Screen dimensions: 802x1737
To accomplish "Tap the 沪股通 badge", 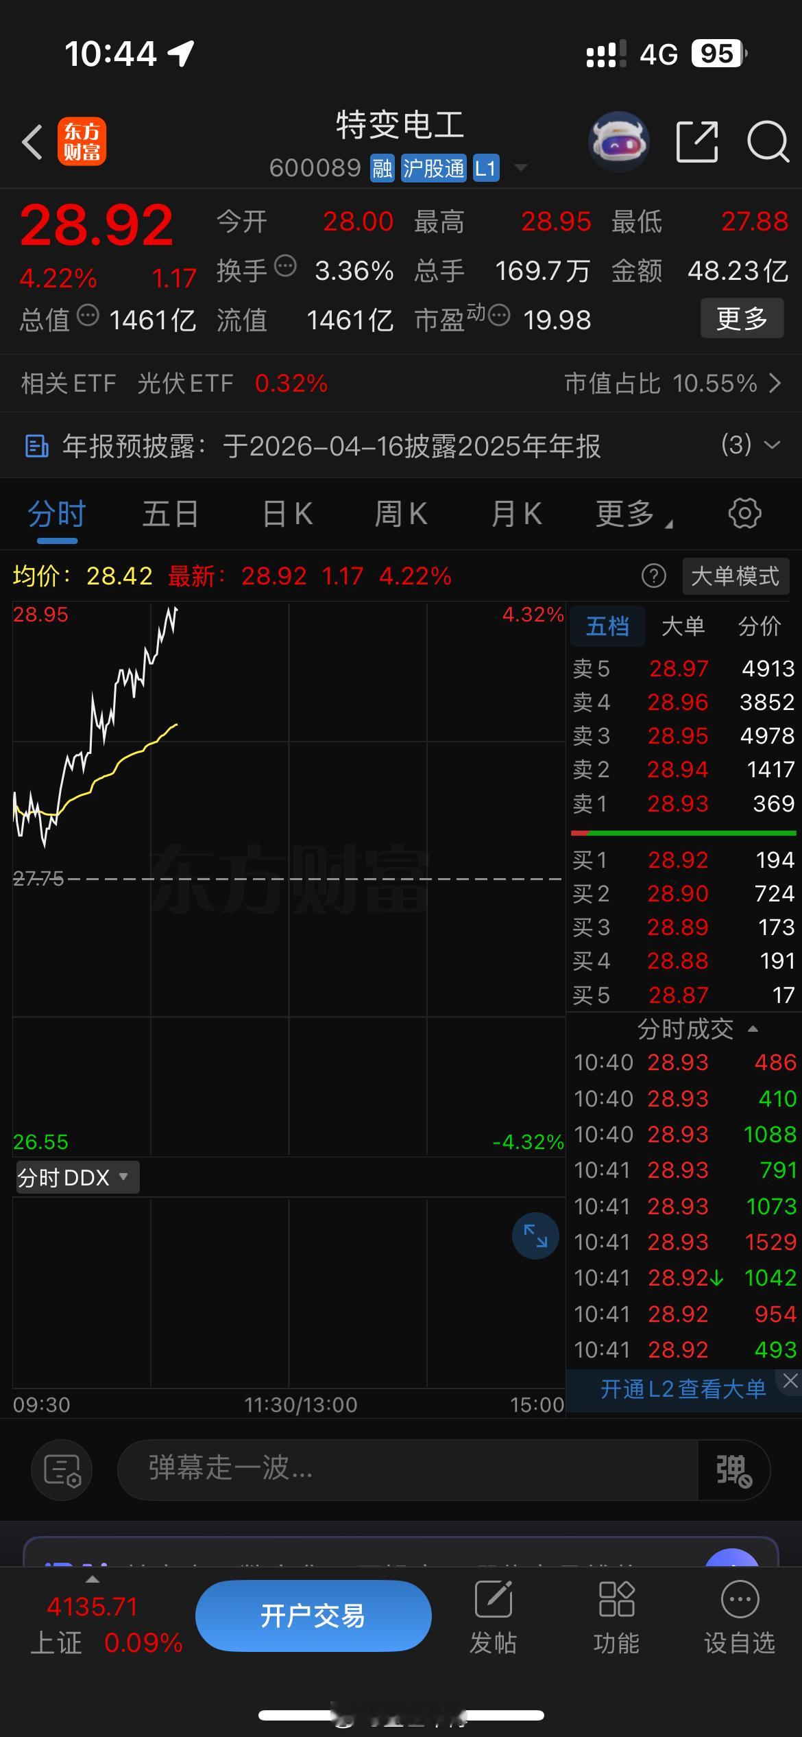I will pyautogui.click(x=433, y=168).
